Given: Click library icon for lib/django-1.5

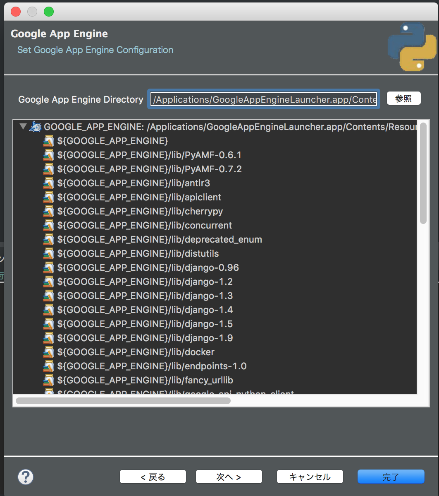Looking at the screenshot, I should [x=48, y=324].
